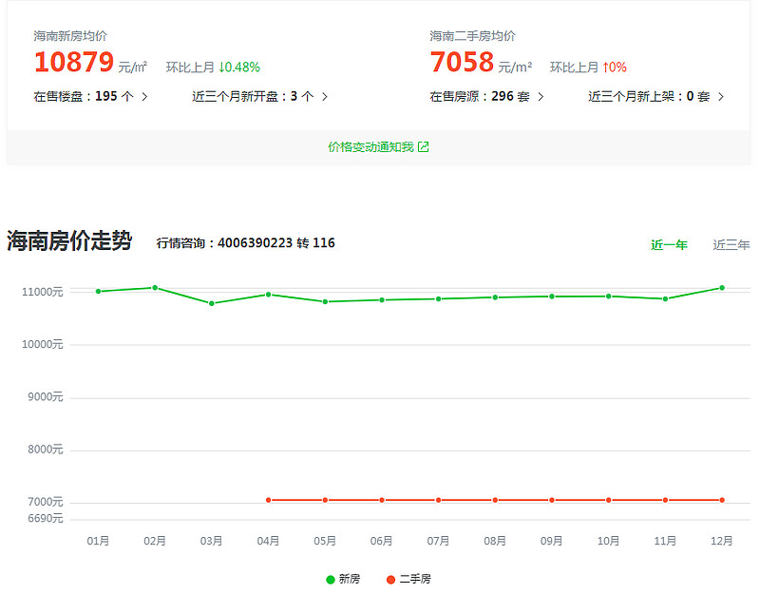Image resolution: width=760 pixels, height=613 pixels.
Task: Click the 10879 new home price value
Action: [x=74, y=62]
